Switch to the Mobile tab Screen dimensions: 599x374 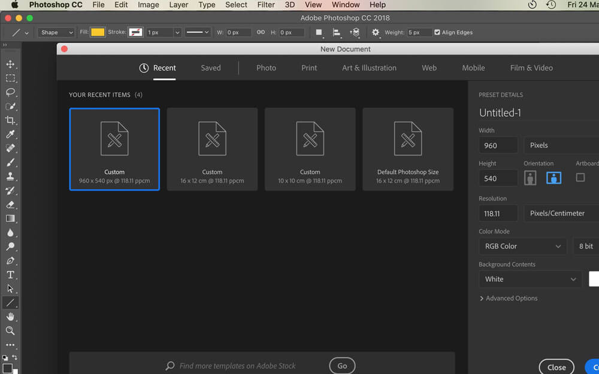(x=473, y=68)
